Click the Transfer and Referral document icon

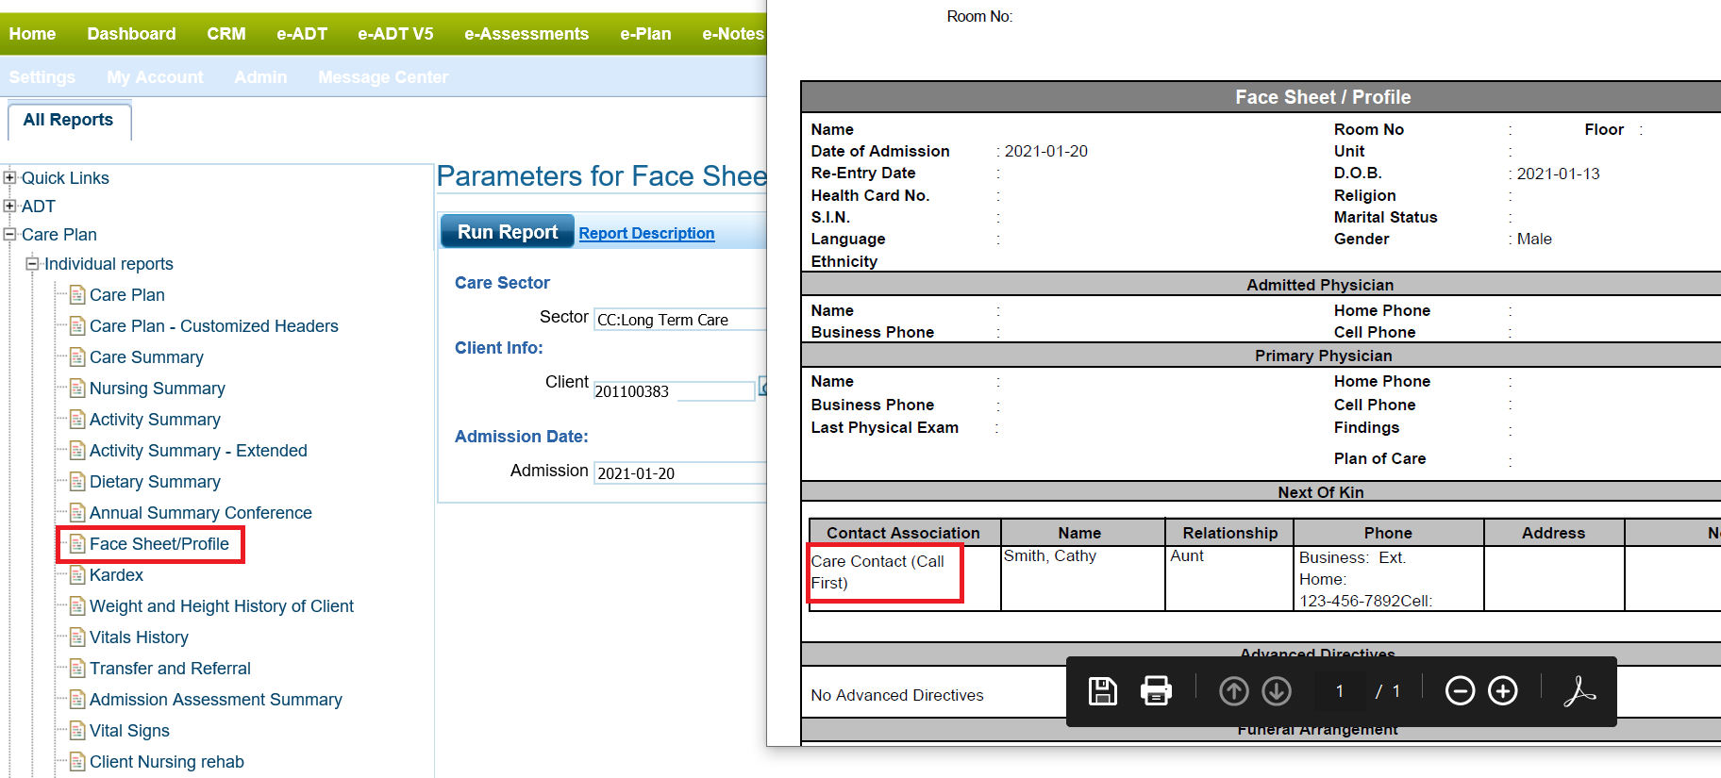77,669
